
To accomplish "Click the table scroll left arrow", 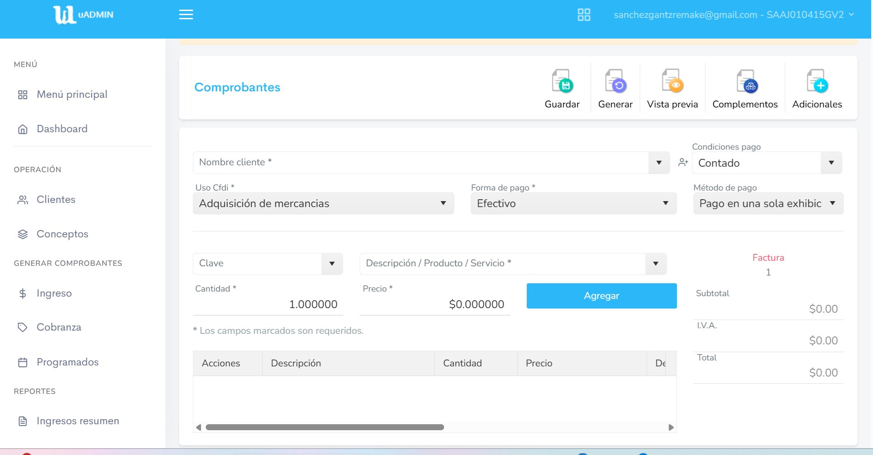I will [x=198, y=427].
